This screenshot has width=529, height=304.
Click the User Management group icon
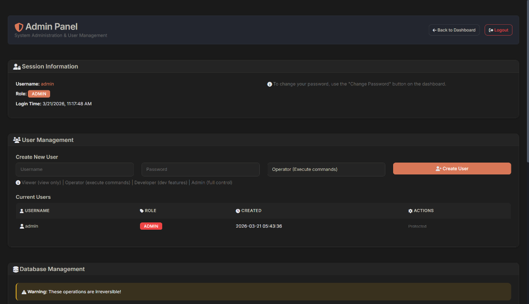coord(17,140)
